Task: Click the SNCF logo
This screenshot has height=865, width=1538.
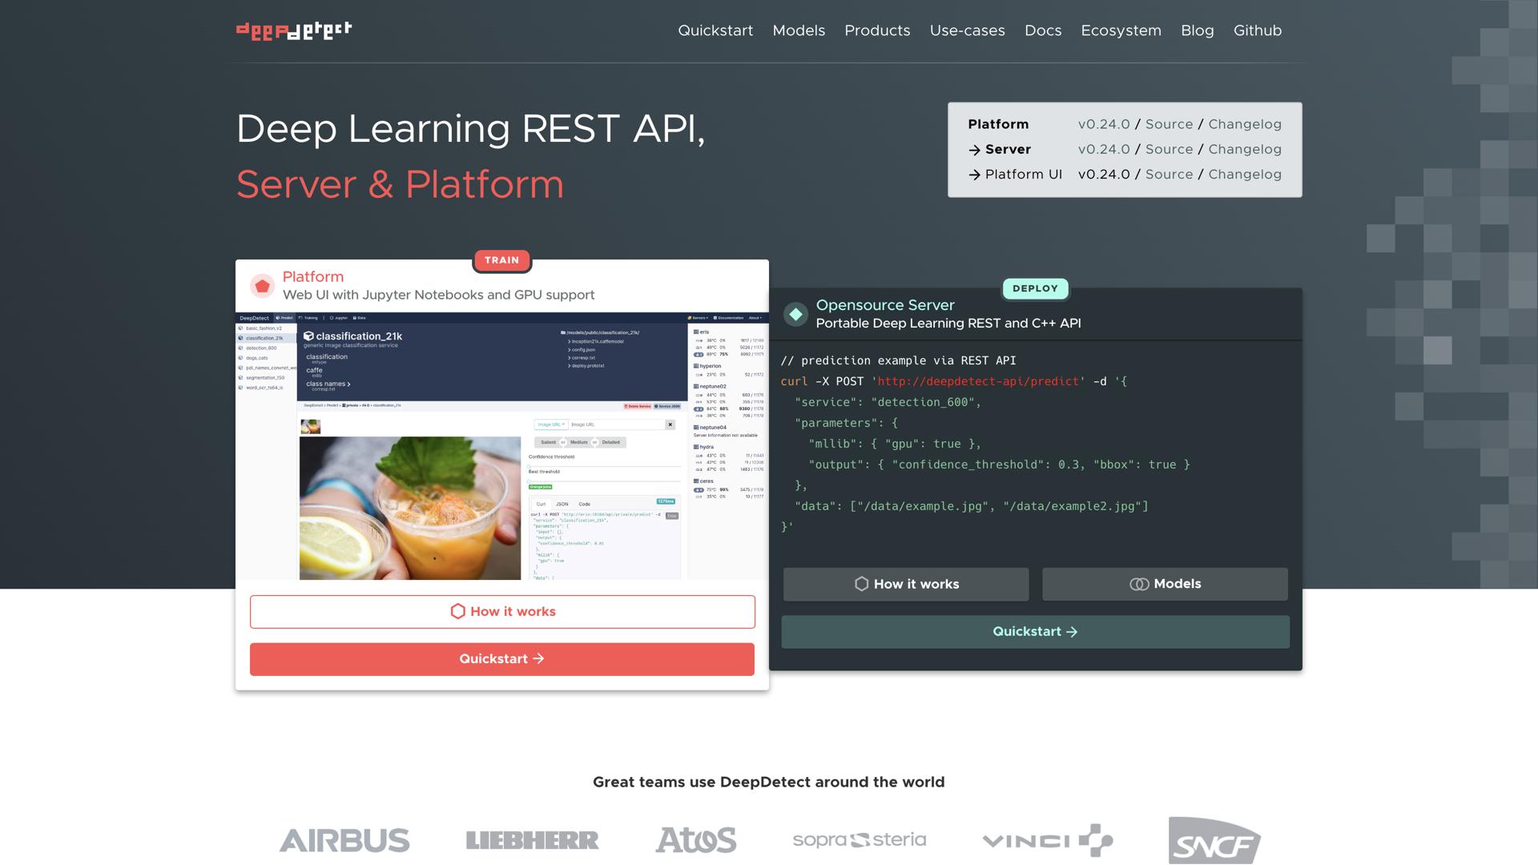Action: (1214, 840)
